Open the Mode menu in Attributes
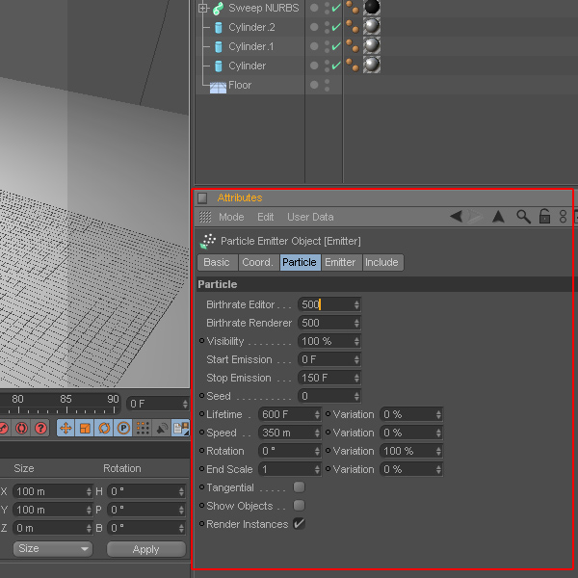The image size is (578, 578). point(231,217)
